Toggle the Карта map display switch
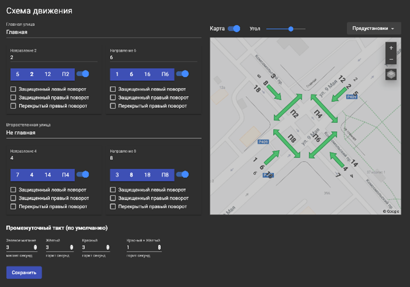The image size is (410, 287). 234,28
